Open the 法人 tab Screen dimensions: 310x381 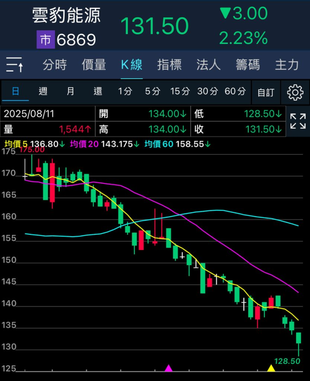coord(208,65)
